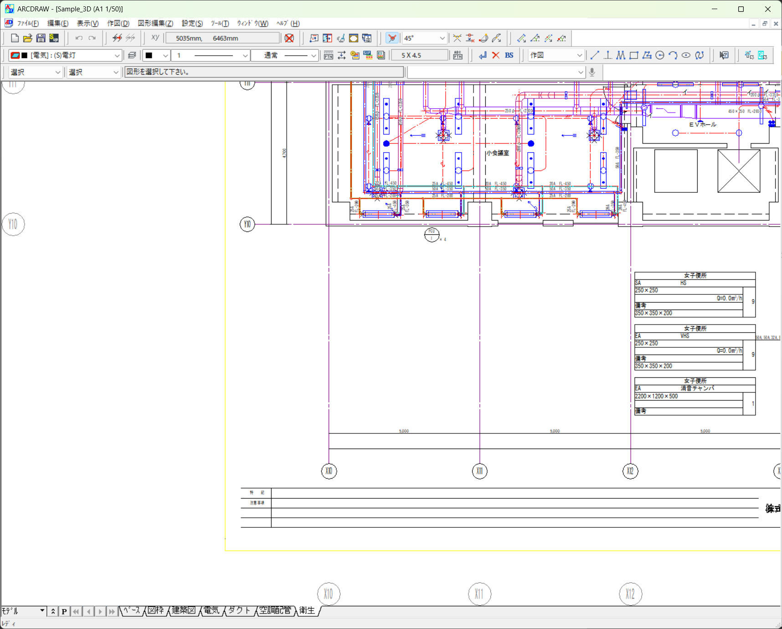Screen dimensions: 782x629
Task: Select the ellipse drawing tool
Action: coord(686,55)
